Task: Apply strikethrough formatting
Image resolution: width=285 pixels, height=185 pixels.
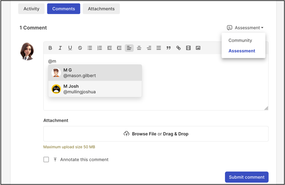Action: tap(80, 48)
